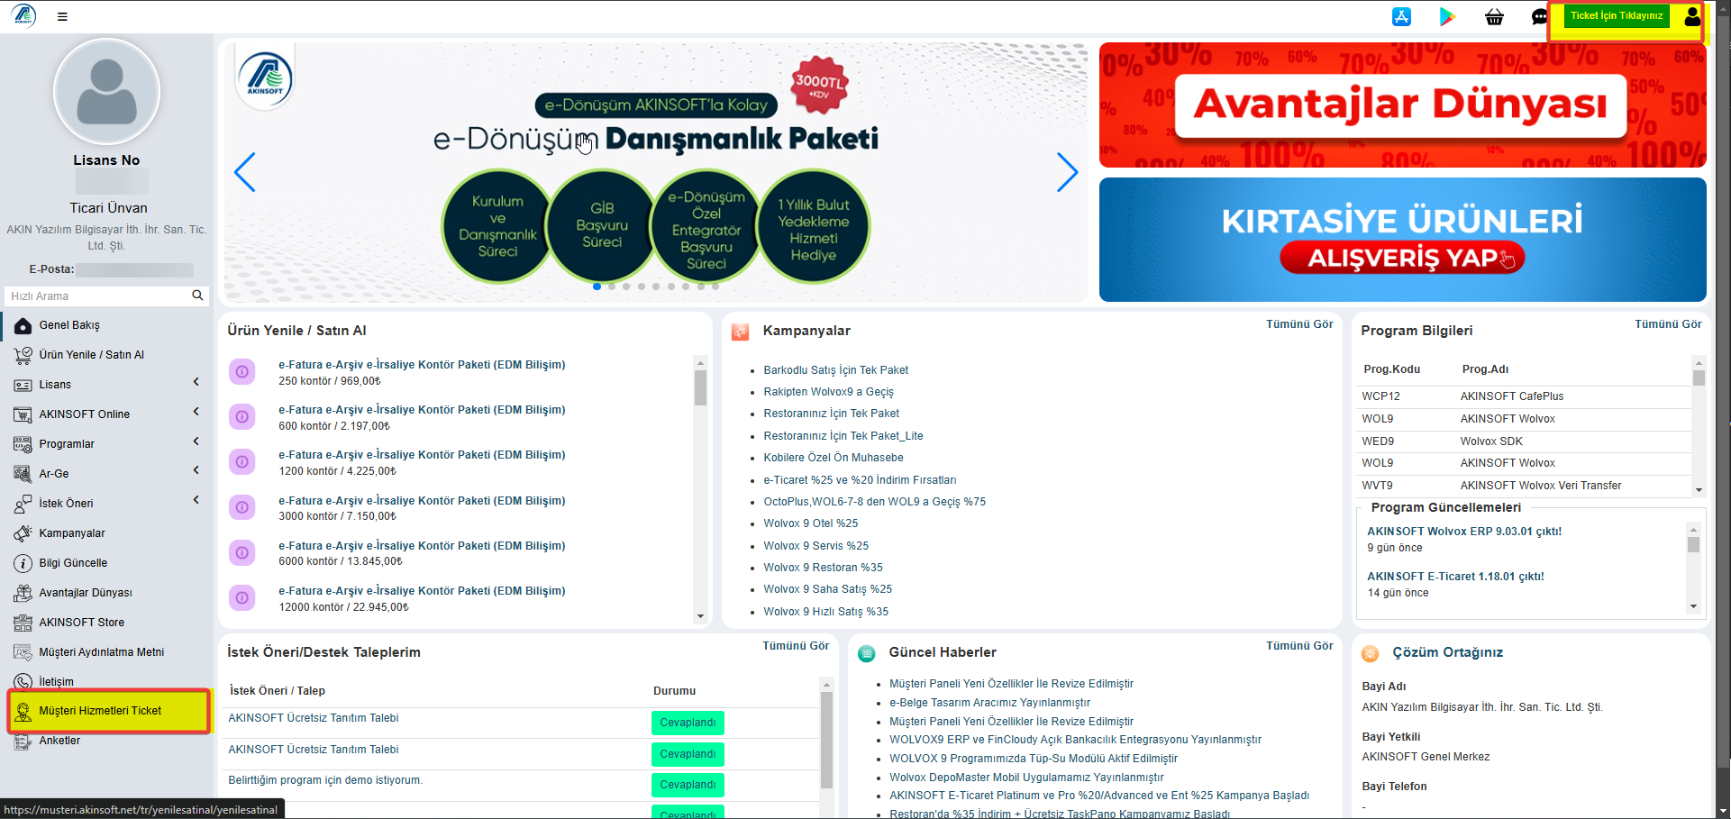
Task: Click the user avatar profile picture
Action: [106, 91]
